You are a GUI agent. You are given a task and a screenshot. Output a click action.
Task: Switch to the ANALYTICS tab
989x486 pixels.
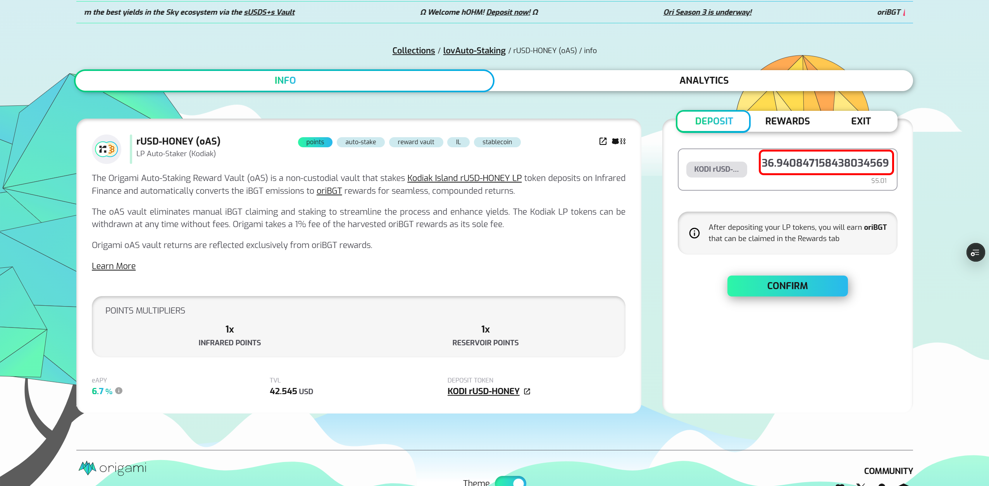[703, 81]
